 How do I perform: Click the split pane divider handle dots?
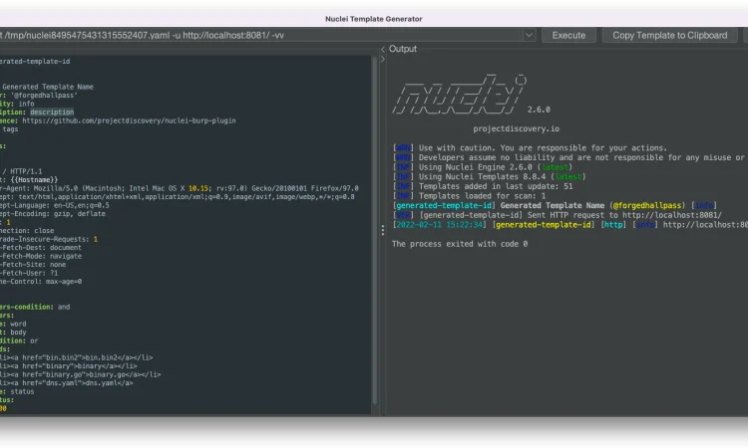(x=383, y=230)
